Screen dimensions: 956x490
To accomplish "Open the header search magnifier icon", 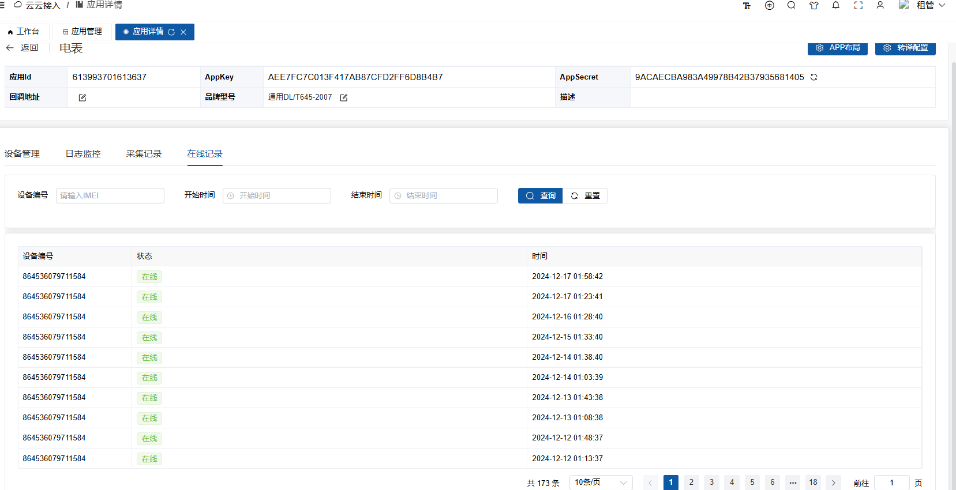I will [x=791, y=5].
